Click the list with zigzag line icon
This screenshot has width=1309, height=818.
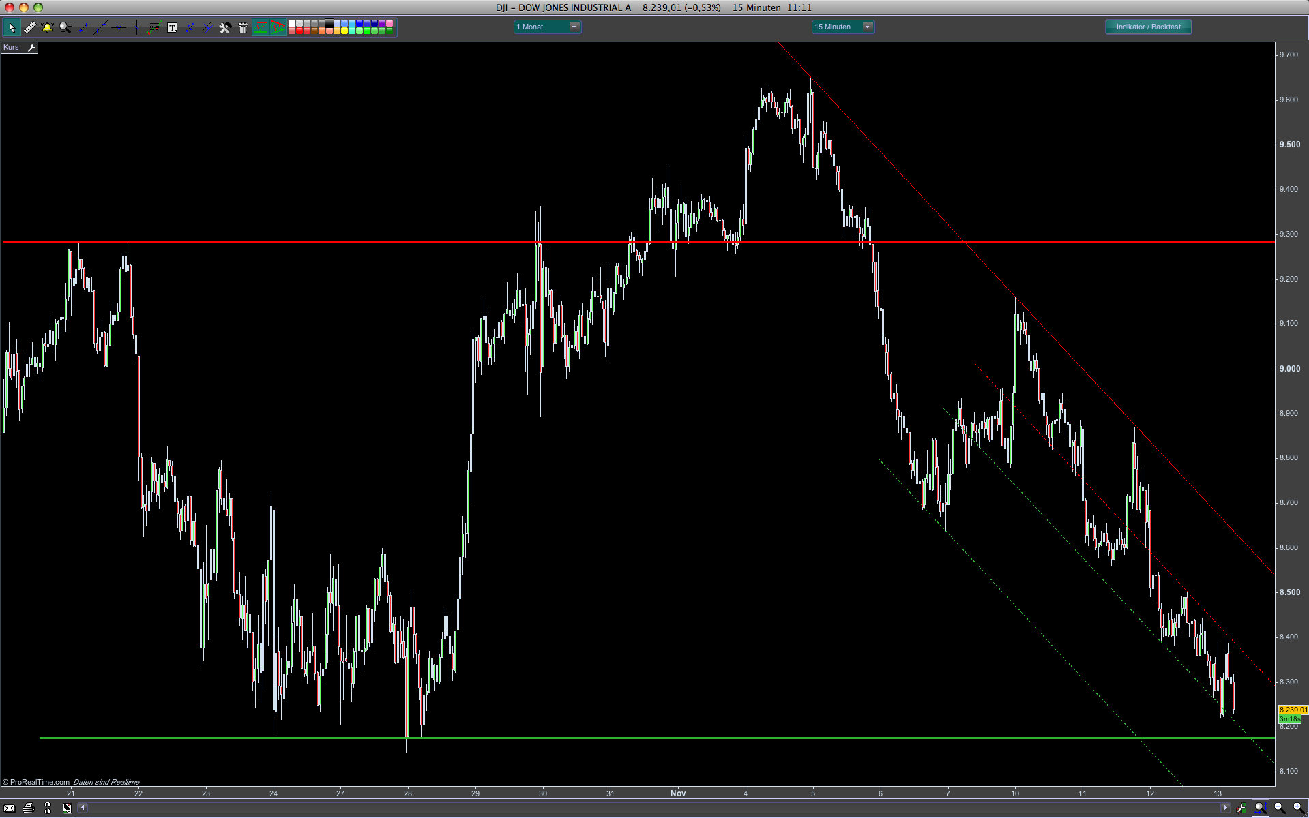(154, 27)
